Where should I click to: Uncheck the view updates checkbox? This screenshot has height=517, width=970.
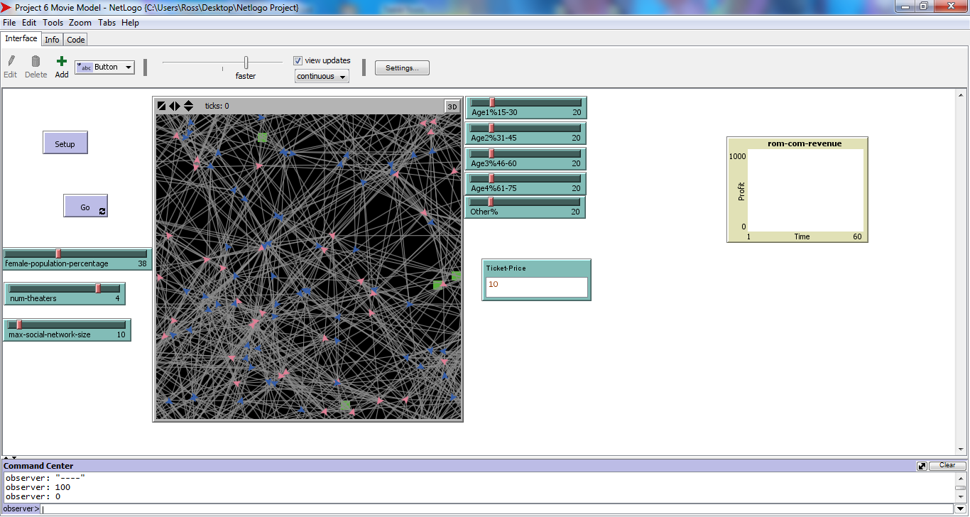[x=298, y=60]
